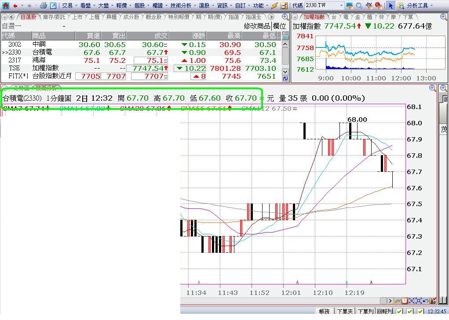Image resolution: width=449 pixels, height=320 pixels.
Task: Click the stock code lookup icon
Action: point(350,5)
